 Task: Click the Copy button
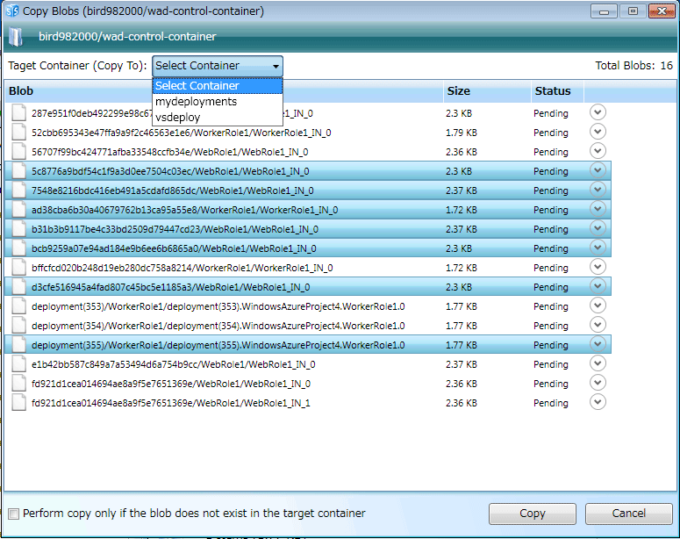[532, 514]
